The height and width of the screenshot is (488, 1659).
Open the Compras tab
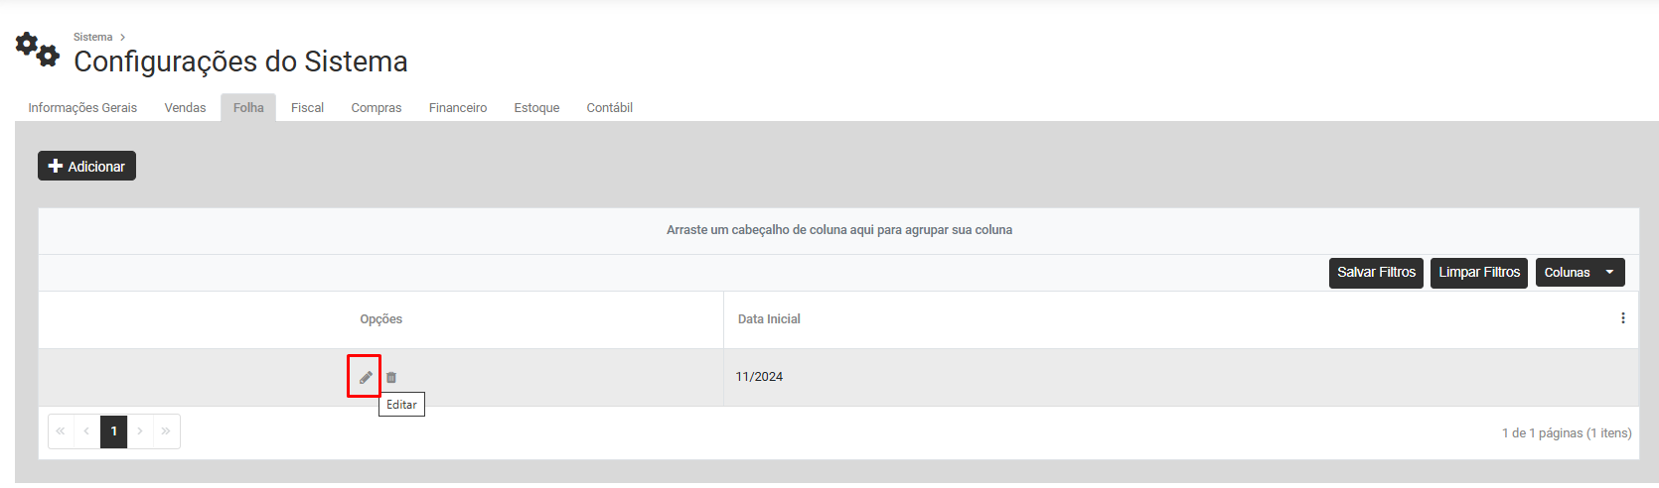pos(376,108)
